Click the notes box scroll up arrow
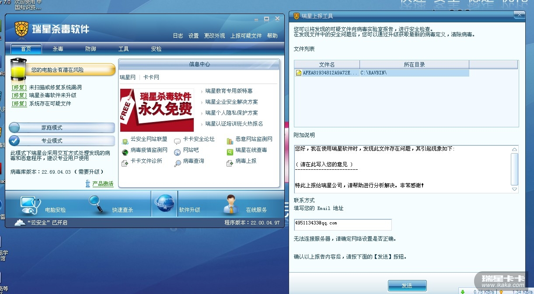The height and width of the screenshot is (294, 534). (x=515, y=150)
